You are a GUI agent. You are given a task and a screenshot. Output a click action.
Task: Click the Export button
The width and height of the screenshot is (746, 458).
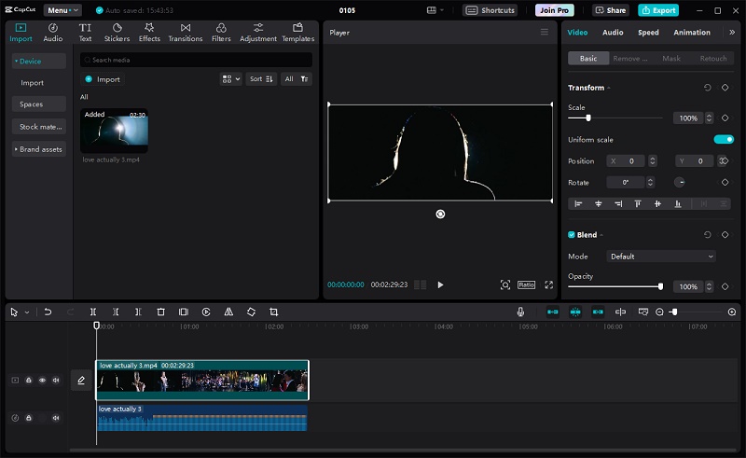(x=658, y=10)
